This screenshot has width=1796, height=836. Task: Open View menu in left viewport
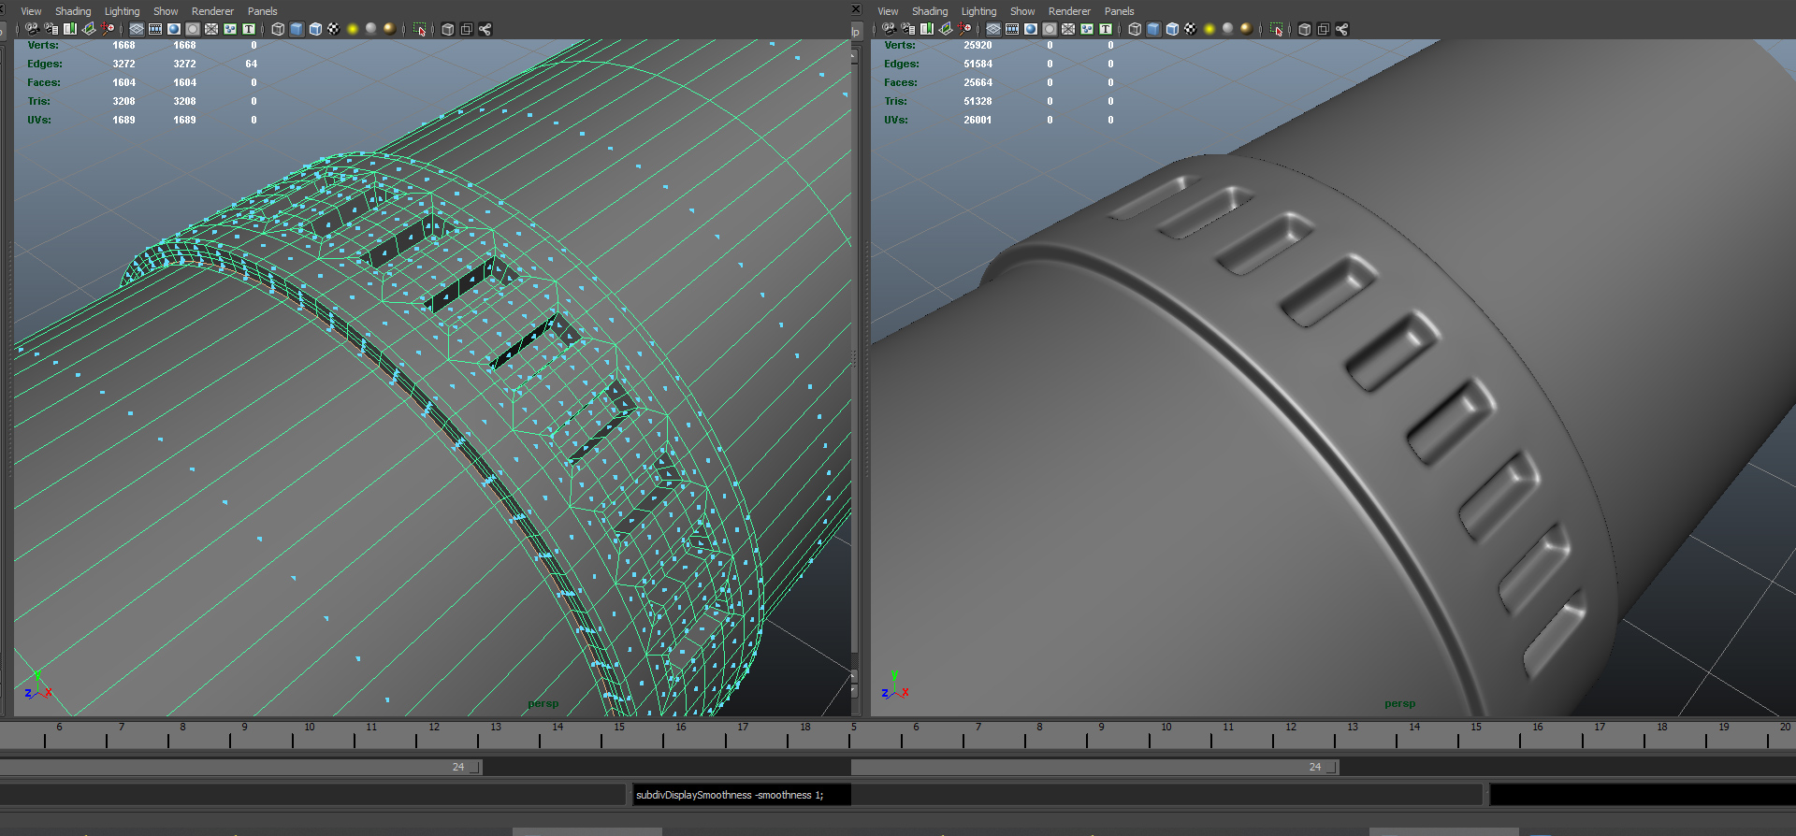tap(31, 11)
